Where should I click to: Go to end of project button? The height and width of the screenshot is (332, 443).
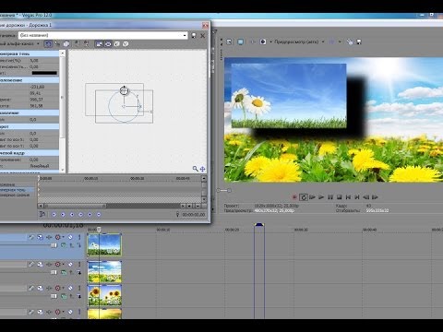pyautogui.click(x=357, y=197)
